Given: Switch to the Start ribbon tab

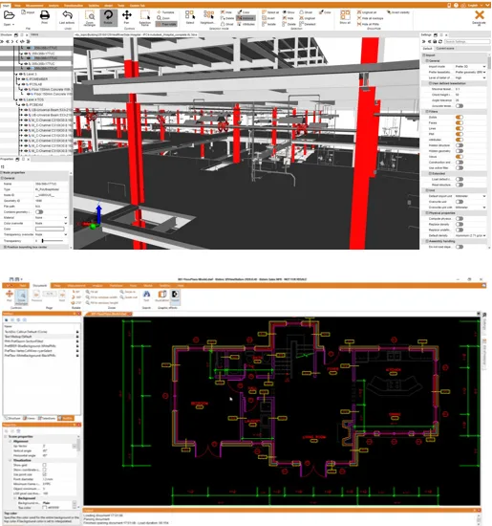Looking at the screenshot, I should tap(6, 6).
